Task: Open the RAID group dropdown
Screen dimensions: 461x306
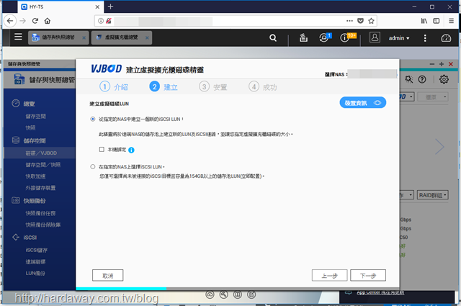Action: tap(432, 195)
